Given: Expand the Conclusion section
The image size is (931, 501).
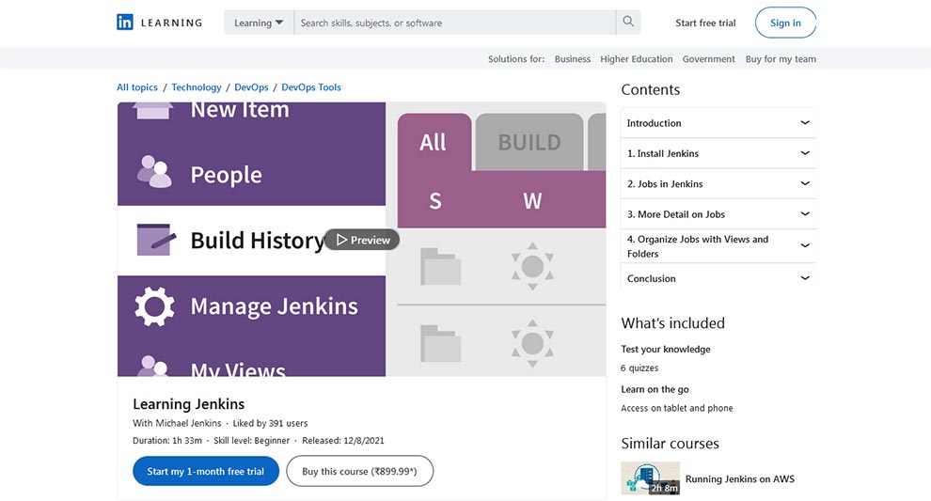Looking at the screenshot, I should tap(718, 278).
